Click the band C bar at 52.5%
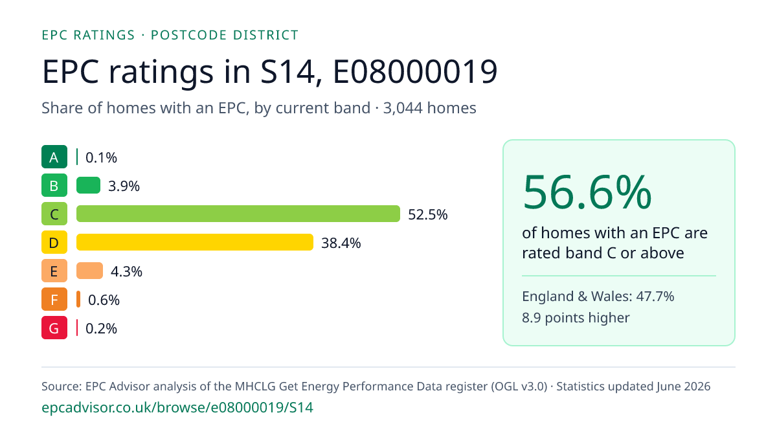This screenshot has width=777, height=437. pyautogui.click(x=238, y=214)
